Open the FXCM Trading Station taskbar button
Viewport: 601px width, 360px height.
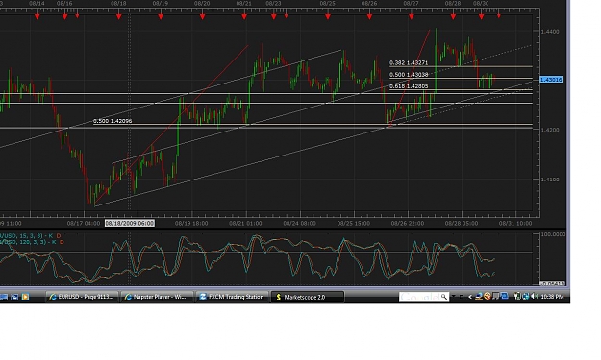tap(232, 297)
